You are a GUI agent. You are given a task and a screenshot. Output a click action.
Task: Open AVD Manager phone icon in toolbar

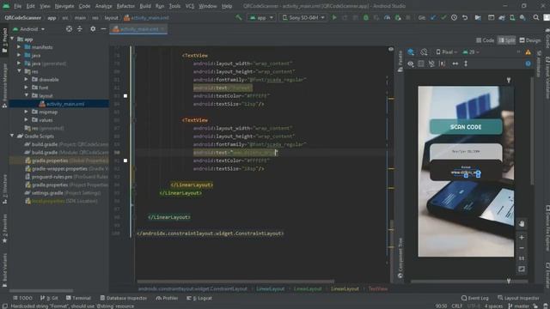pyautogui.click(x=512, y=17)
